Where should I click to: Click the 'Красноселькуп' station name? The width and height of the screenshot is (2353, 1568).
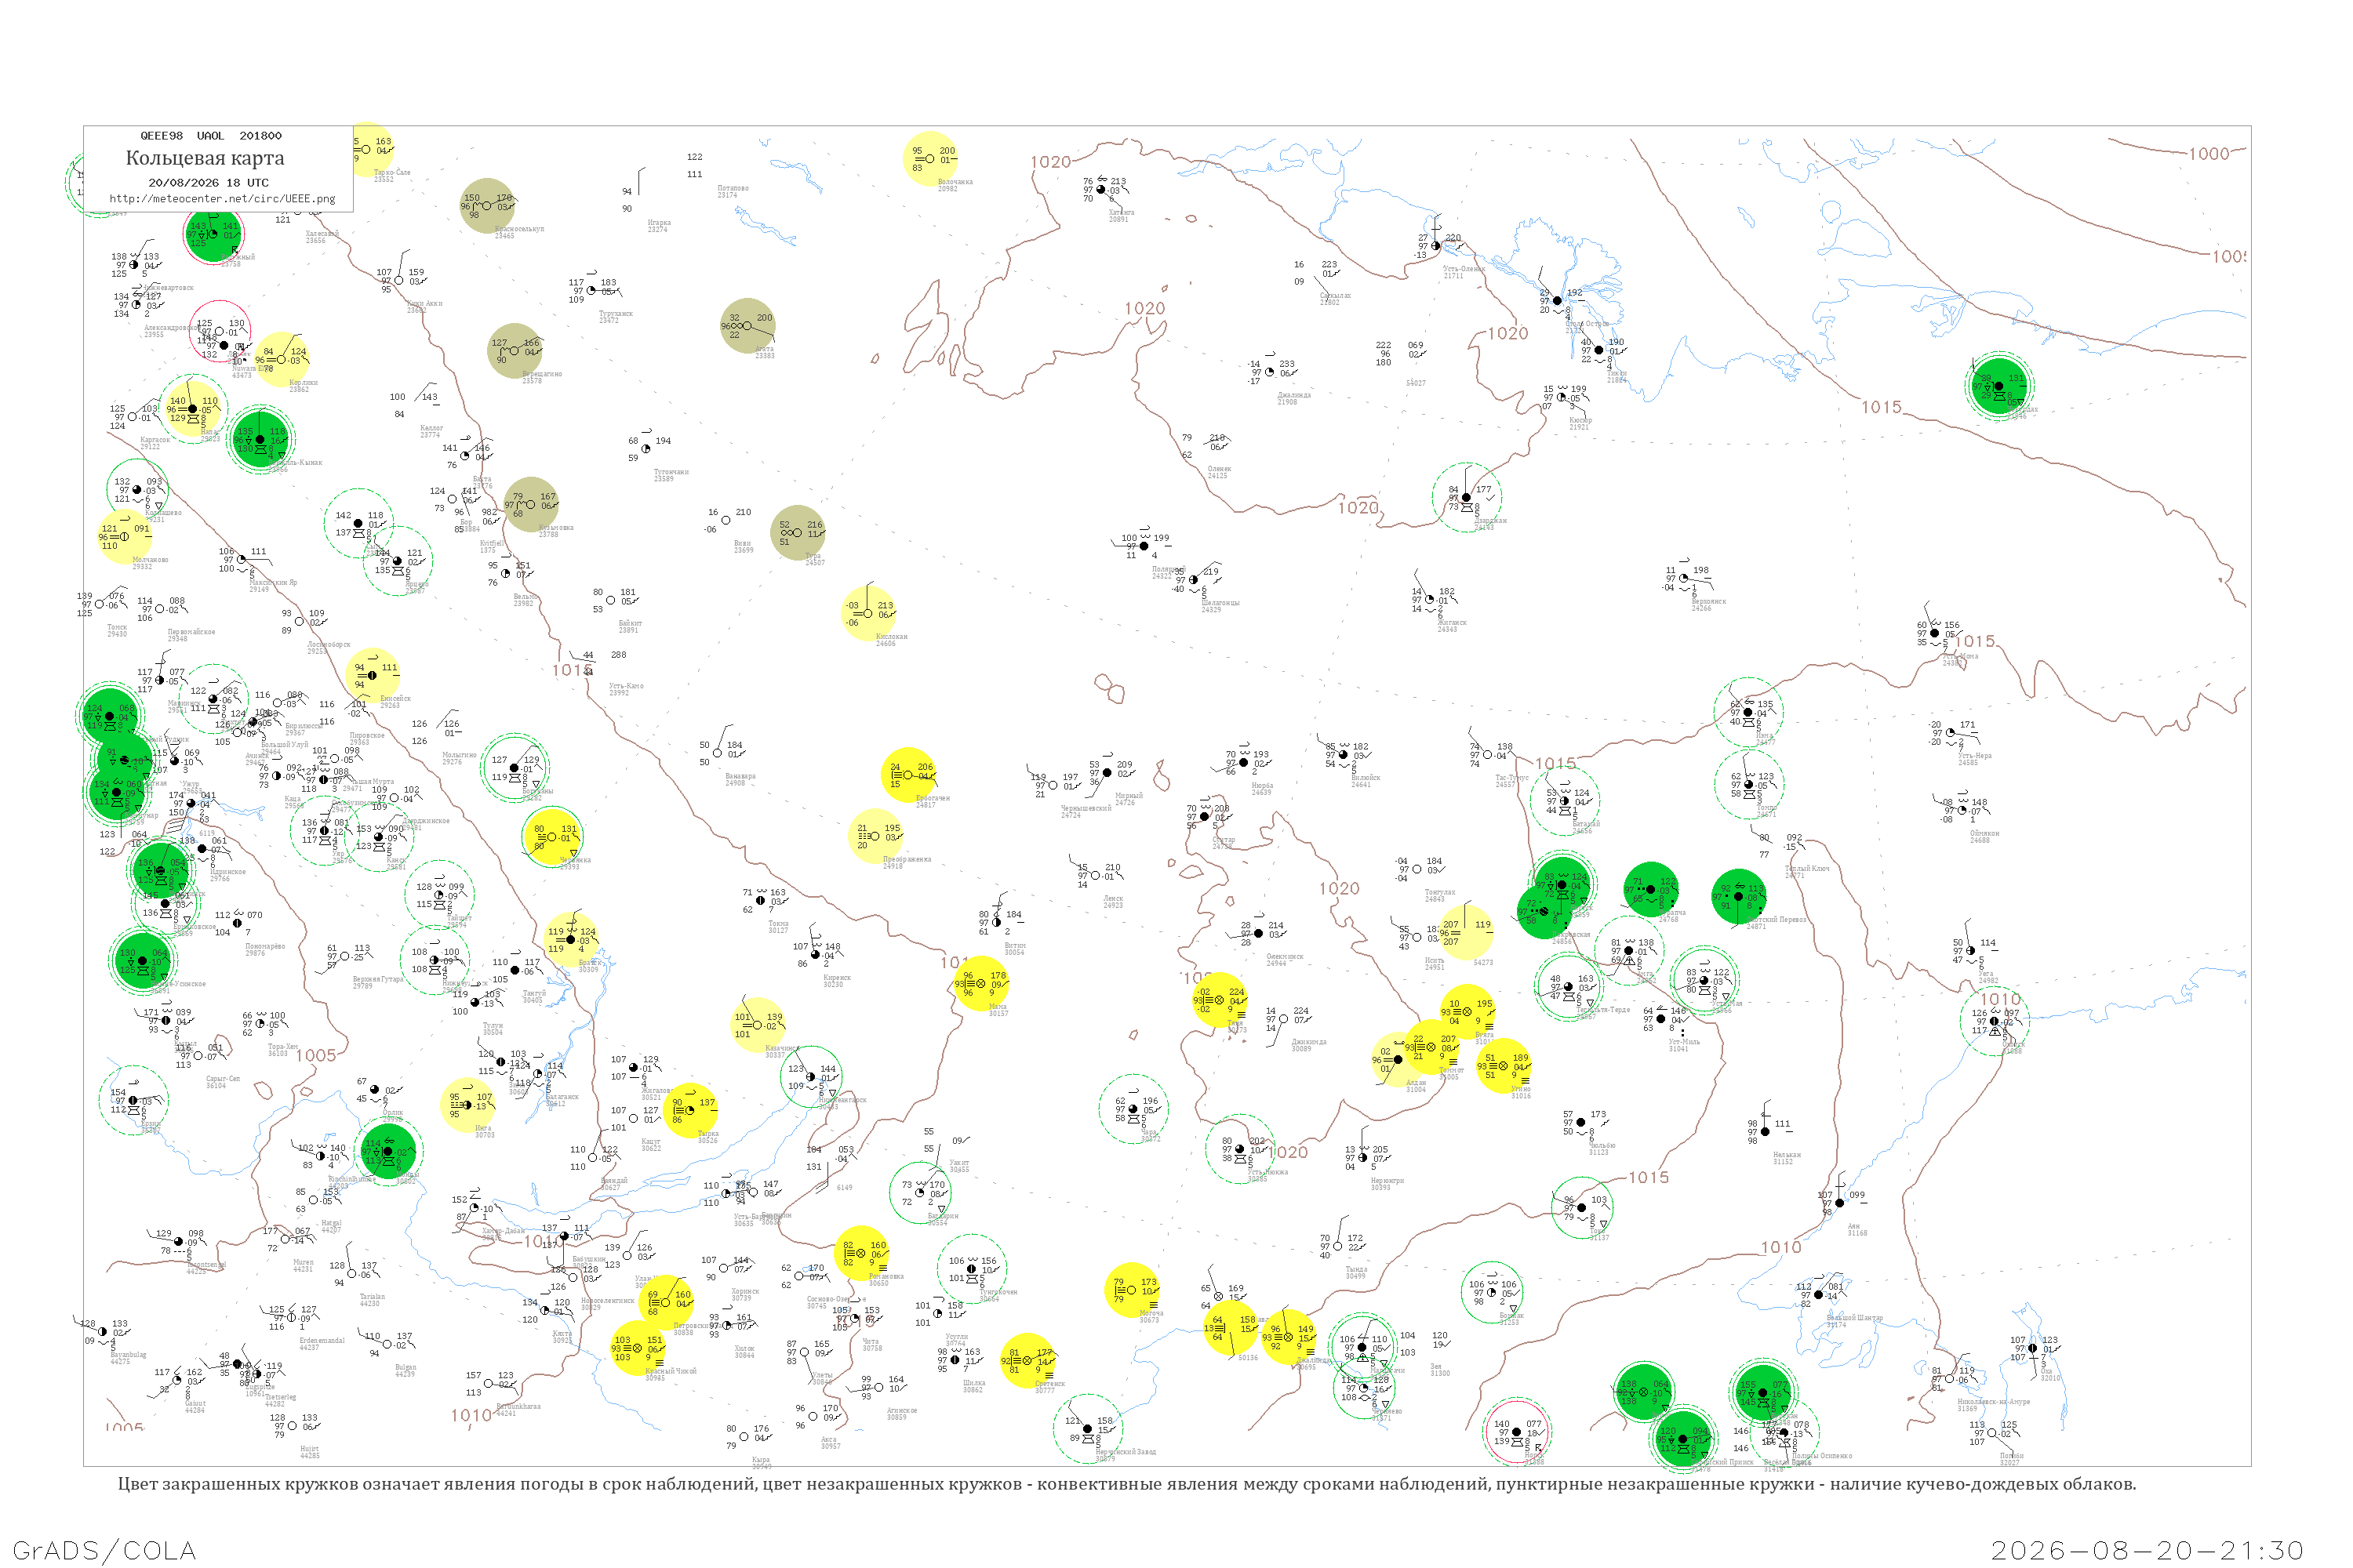pyautogui.click(x=519, y=229)
